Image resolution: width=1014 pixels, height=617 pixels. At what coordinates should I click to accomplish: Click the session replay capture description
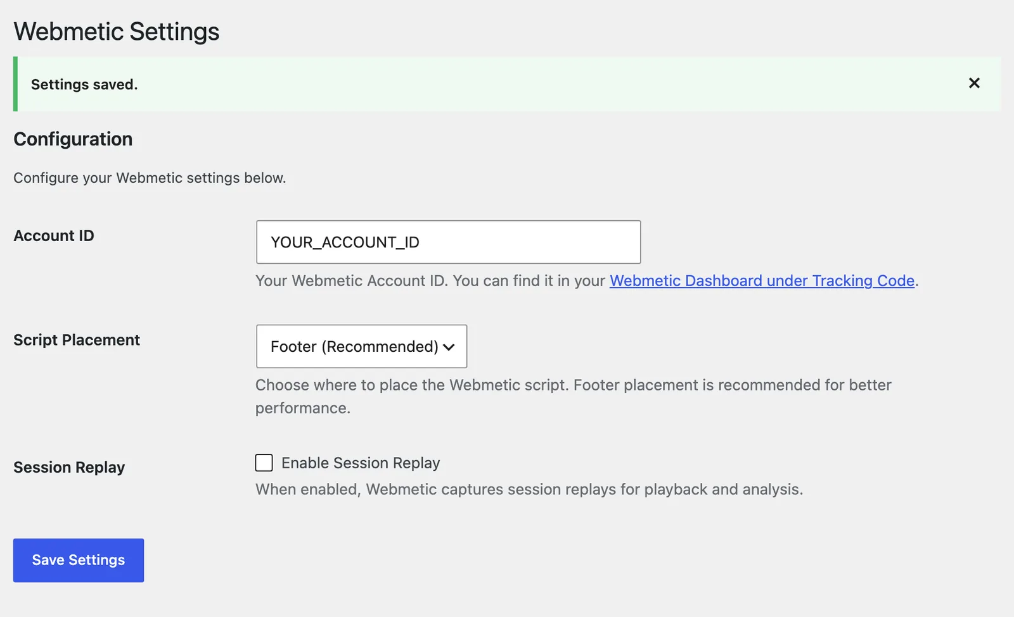click(529, 489)
